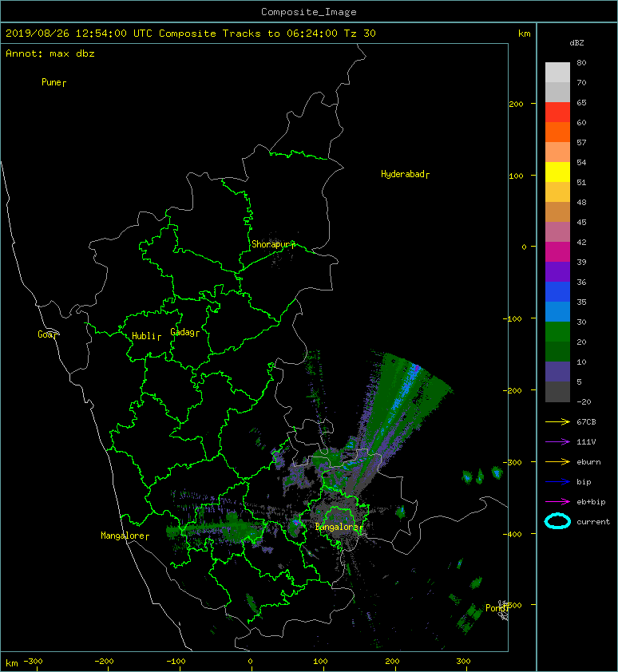Image resolution: width=618 pixels, height=672 pixels.
Task: Click the cyan current ellipse legend icon
Action: point(557,522)
